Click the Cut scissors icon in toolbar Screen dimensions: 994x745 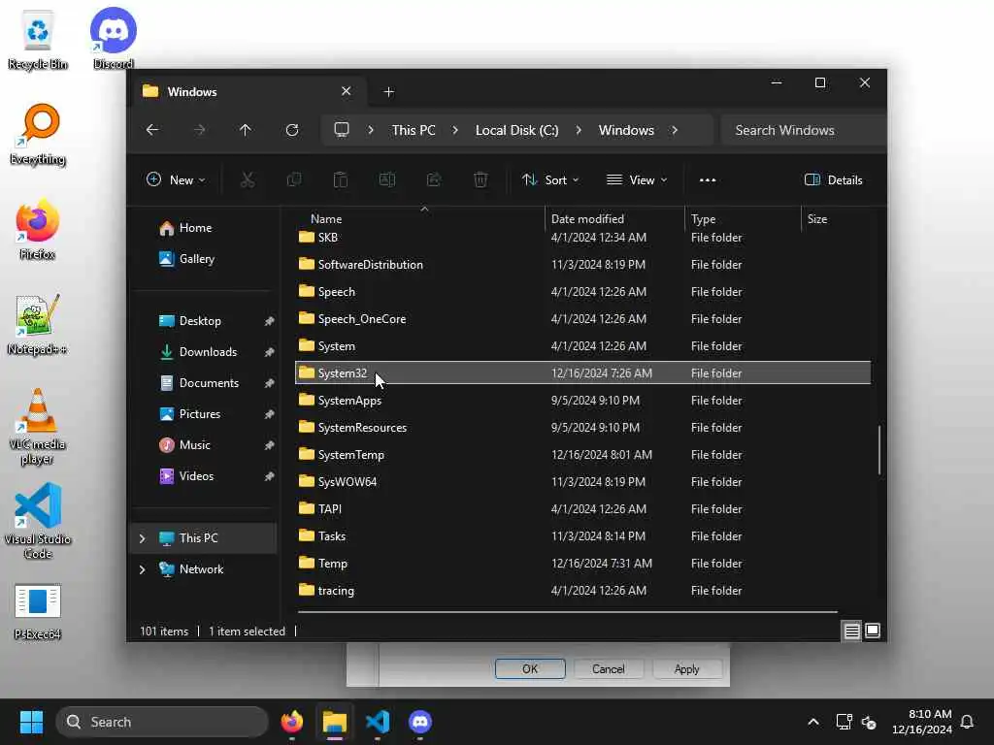point(248,179)
